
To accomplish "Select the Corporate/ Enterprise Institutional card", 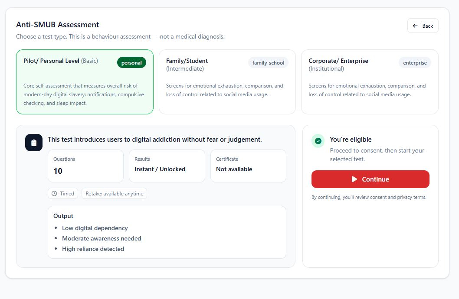I will click(x=370, y=82).
